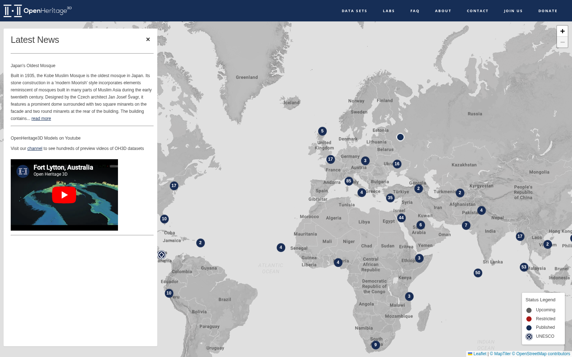Open the About menu item
572x357 pixels.
tap(443, 11)
